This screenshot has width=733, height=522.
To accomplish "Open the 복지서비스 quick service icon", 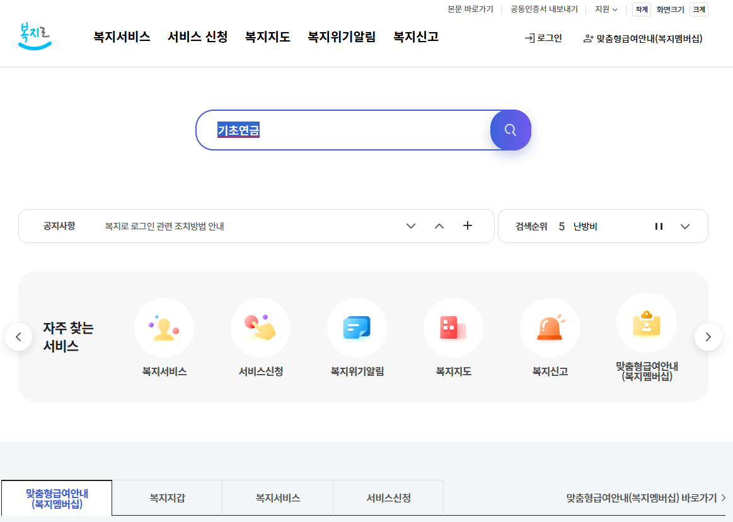I will pos(164,327).
